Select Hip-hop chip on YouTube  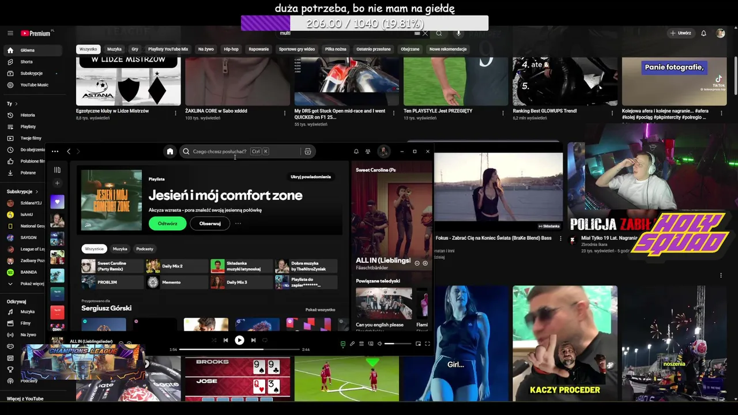point(231,49)
